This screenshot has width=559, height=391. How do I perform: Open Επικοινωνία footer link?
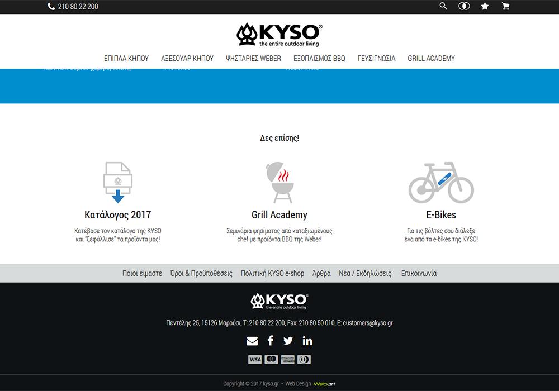419,274
